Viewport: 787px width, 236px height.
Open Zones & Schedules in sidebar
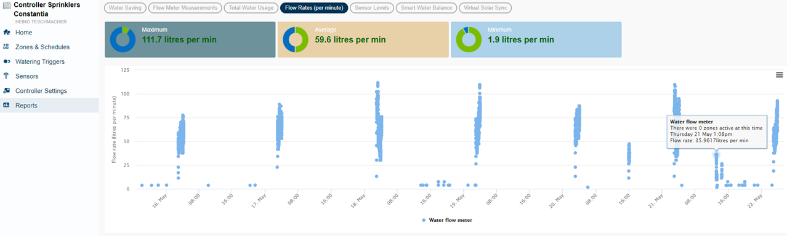point(42,47)
